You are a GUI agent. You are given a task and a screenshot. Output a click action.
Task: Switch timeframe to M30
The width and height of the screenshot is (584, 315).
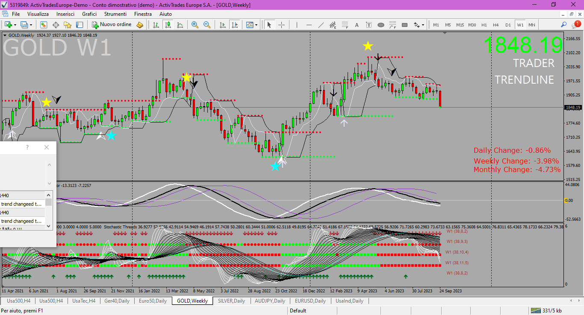[472, 25]
